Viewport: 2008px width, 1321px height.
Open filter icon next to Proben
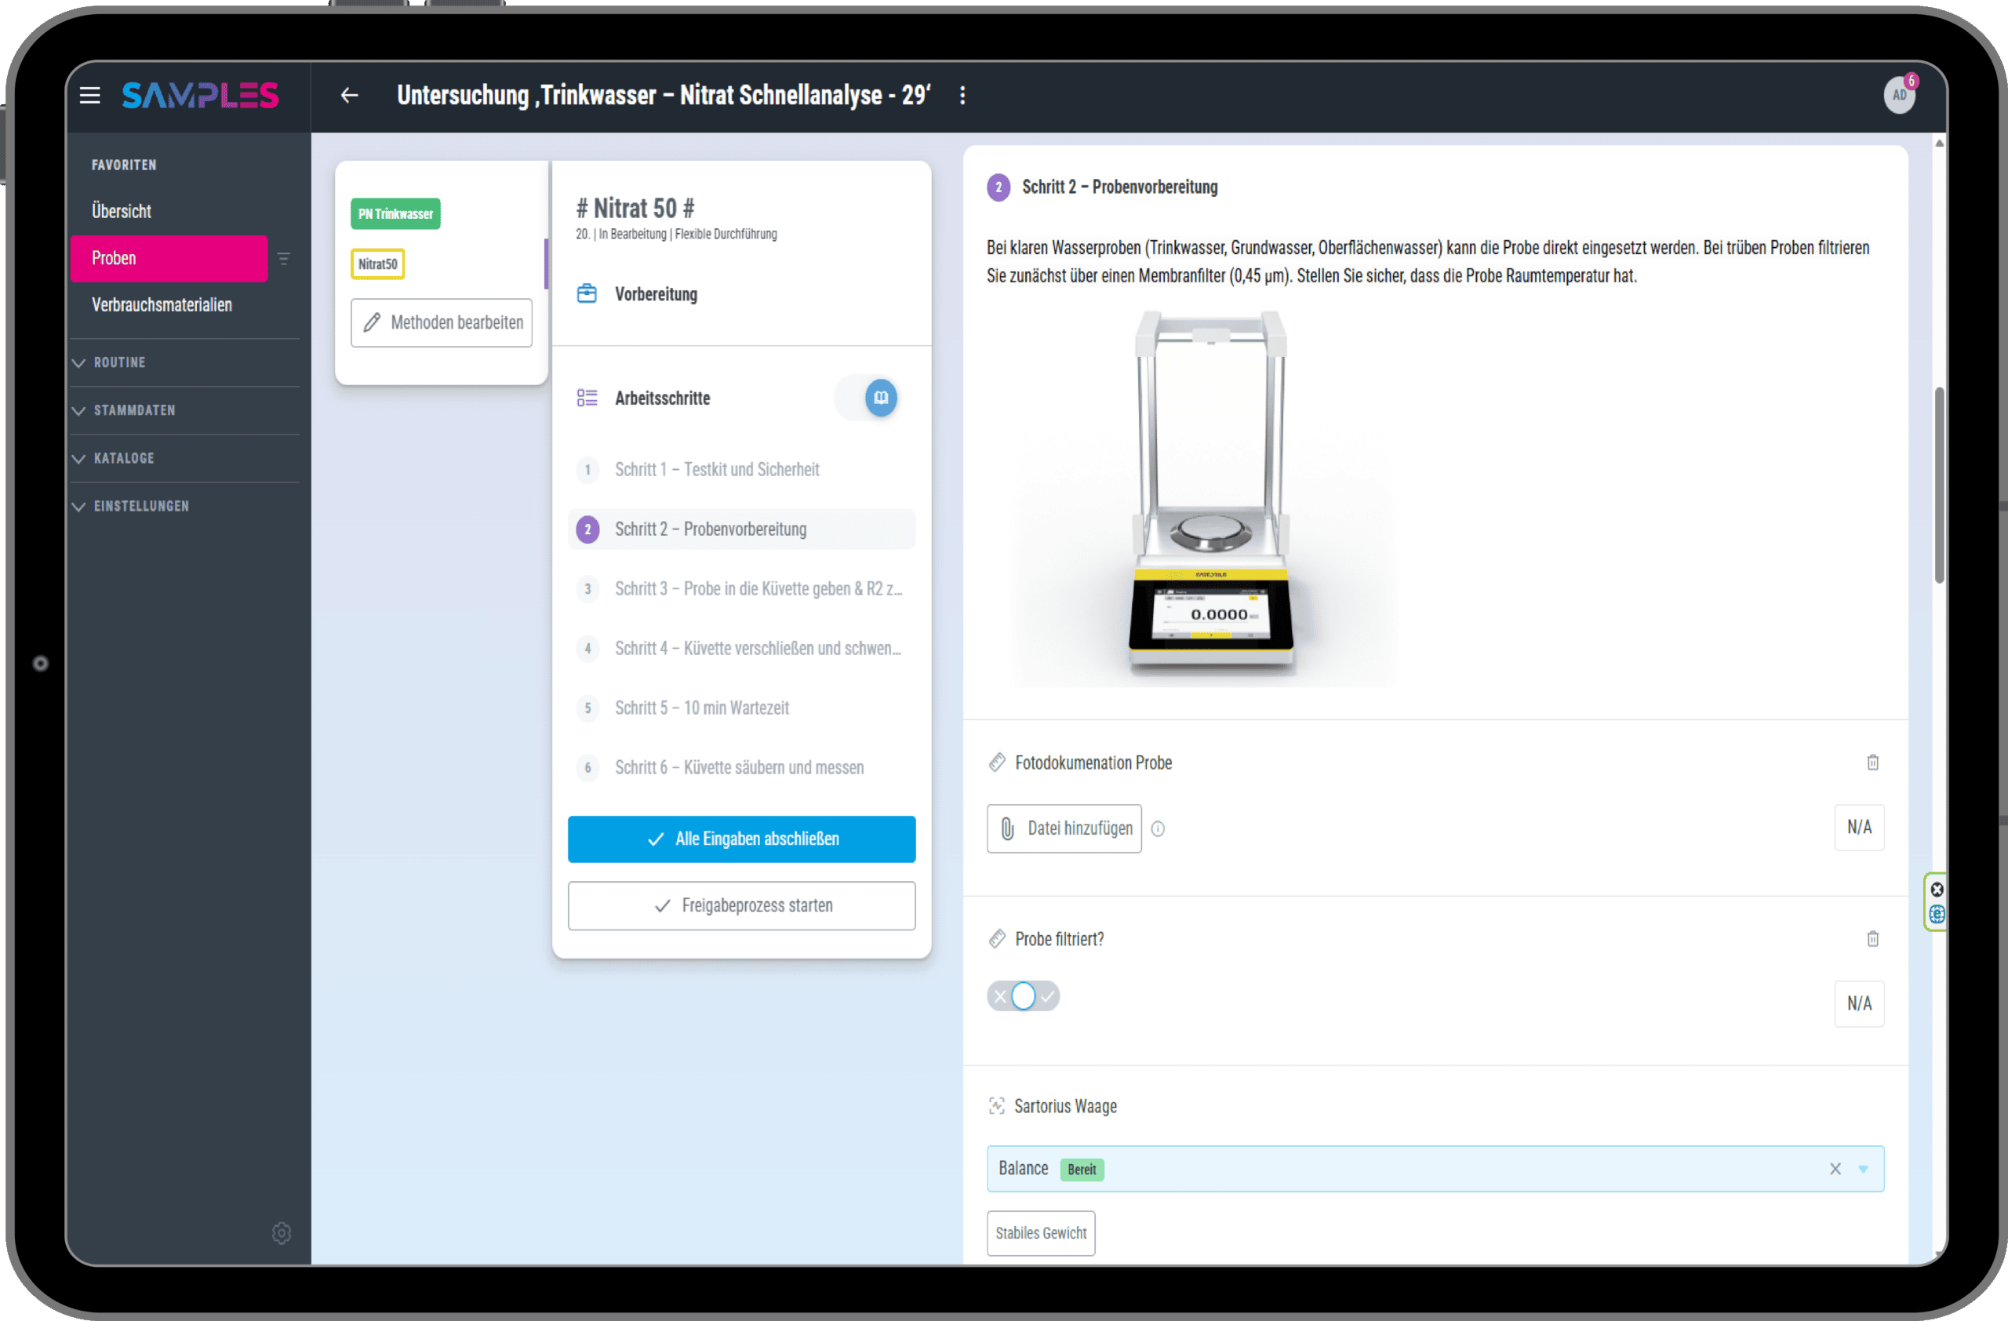pos(283,259)
